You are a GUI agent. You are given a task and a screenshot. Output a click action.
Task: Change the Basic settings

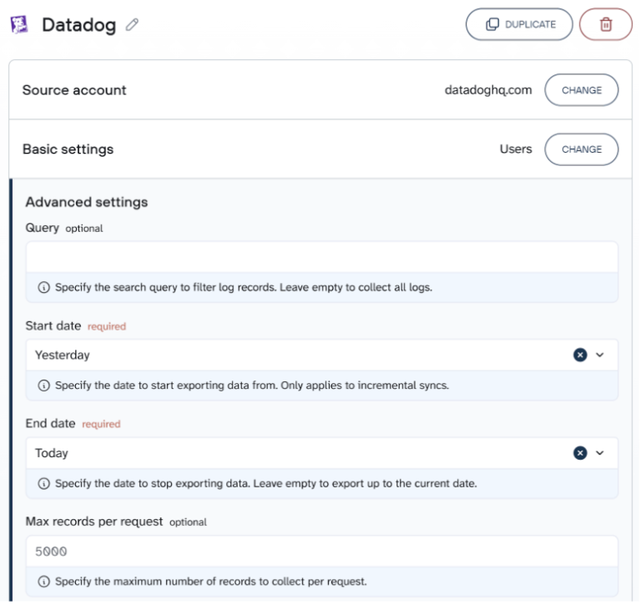click(x=581, y=149)
